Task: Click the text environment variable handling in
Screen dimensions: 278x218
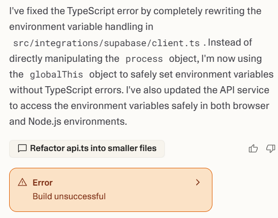Action: pos(81,27)
